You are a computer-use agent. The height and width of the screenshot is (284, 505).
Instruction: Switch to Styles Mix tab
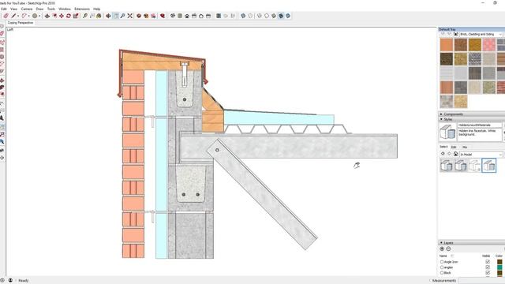[465, 148]
